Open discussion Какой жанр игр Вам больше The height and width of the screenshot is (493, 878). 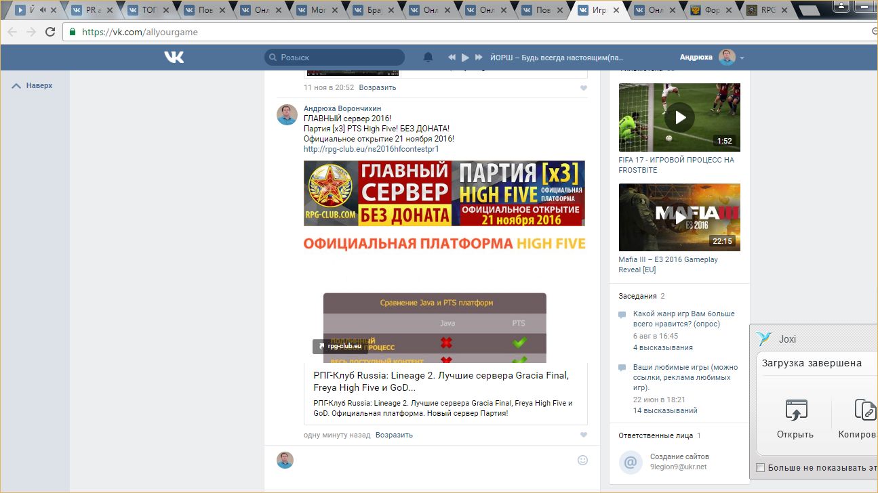pyautogui.click(x=683, y=319)
